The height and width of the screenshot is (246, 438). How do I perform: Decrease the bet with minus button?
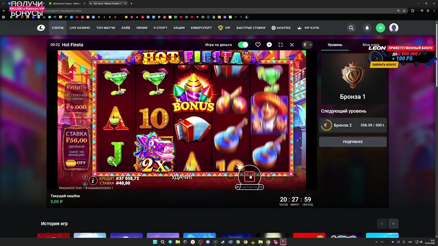231,177
